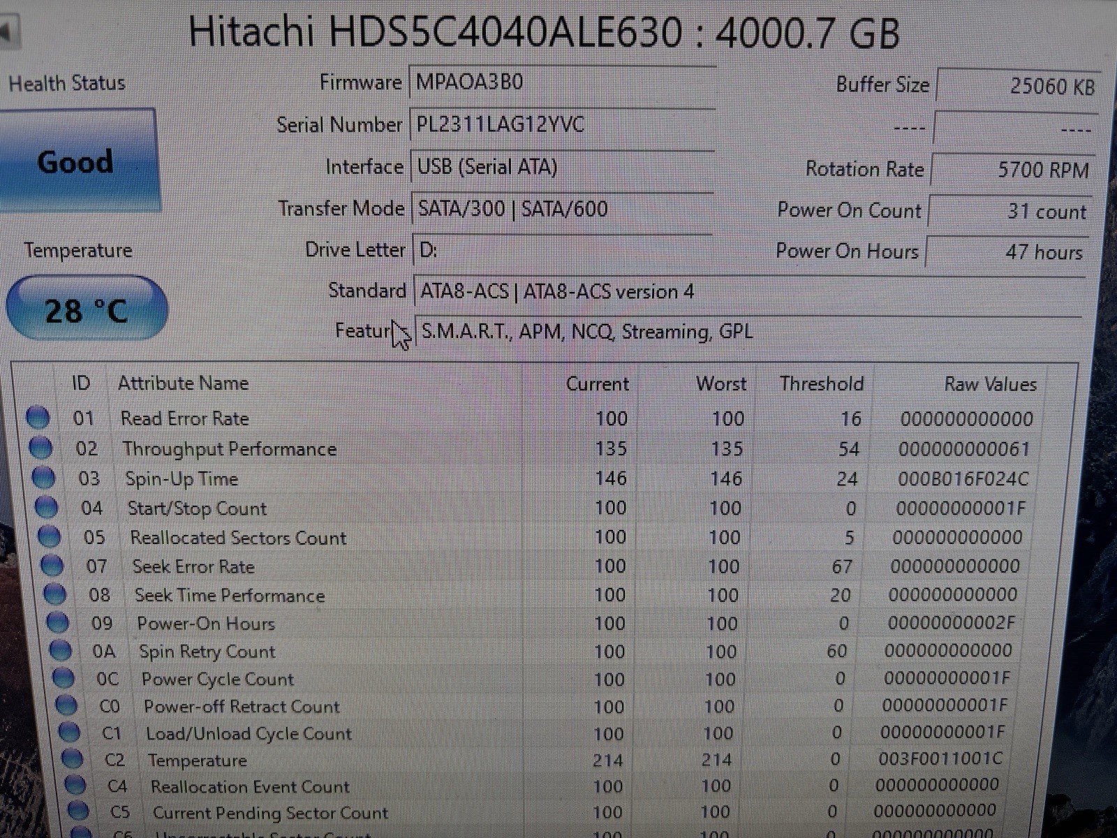Click status icon for Seek Error Rate
Viewport: 1117px width, 838px height.
(52, 565)
